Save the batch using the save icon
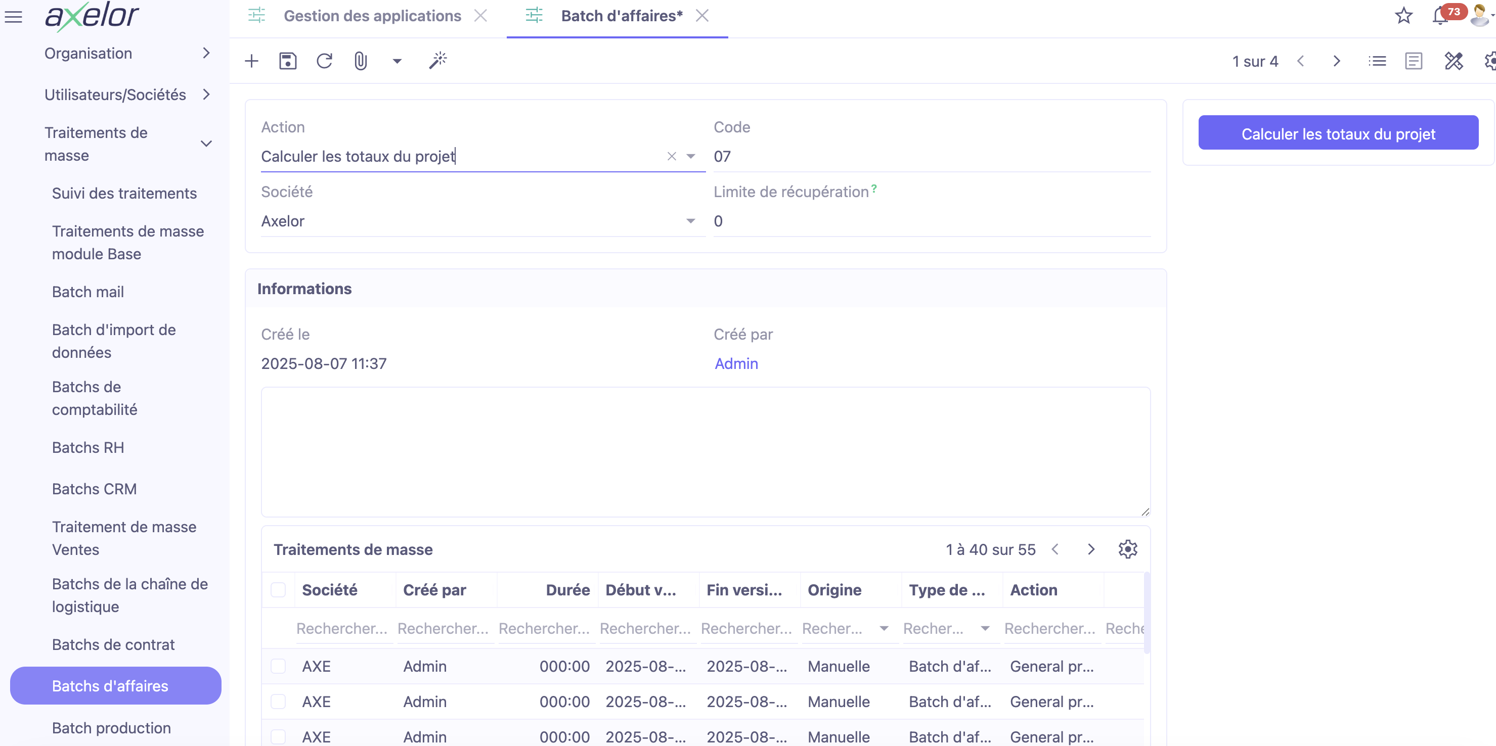 coord(287,60)
